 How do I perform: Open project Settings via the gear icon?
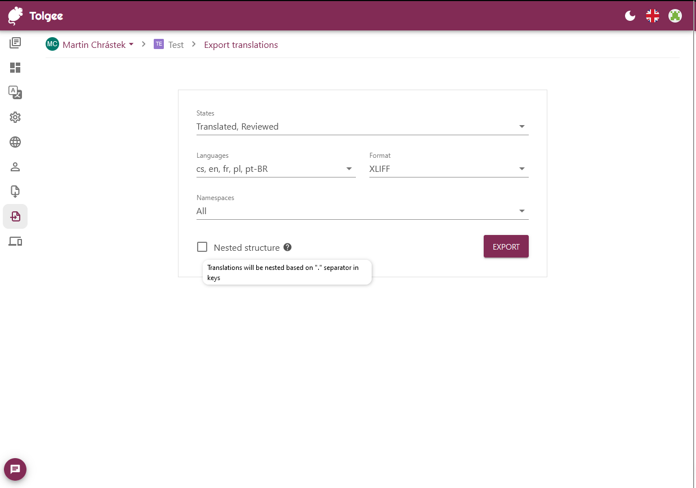[x=15, y=117]
